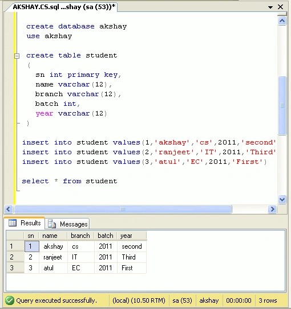The height and width of the screenshot is (309, 291).
Task: Select row header 3 in results grid
Action: tap(15, 268)
